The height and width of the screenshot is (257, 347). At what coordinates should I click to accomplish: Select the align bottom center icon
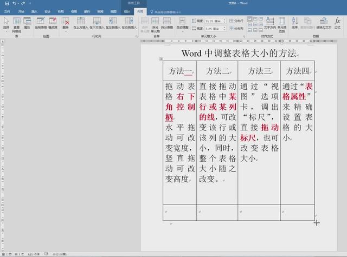tap(255, 30)
